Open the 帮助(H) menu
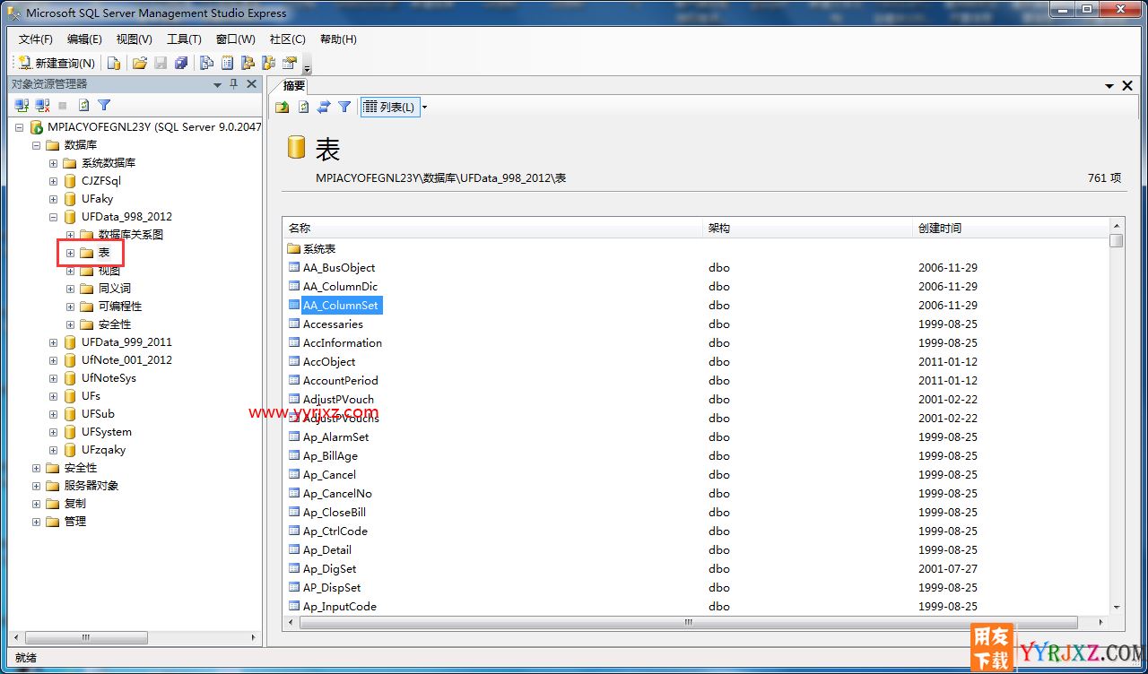This screenshot has height=674, width=1148. pyautogui.click(x=338, y=39)
